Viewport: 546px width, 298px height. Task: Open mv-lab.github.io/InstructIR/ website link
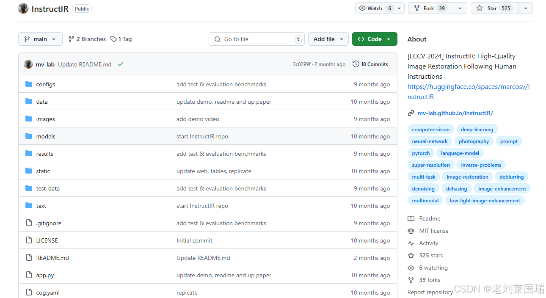point(455,113)
